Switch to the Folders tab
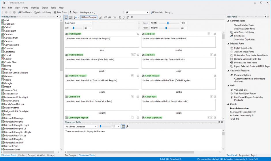 point(22,155)
